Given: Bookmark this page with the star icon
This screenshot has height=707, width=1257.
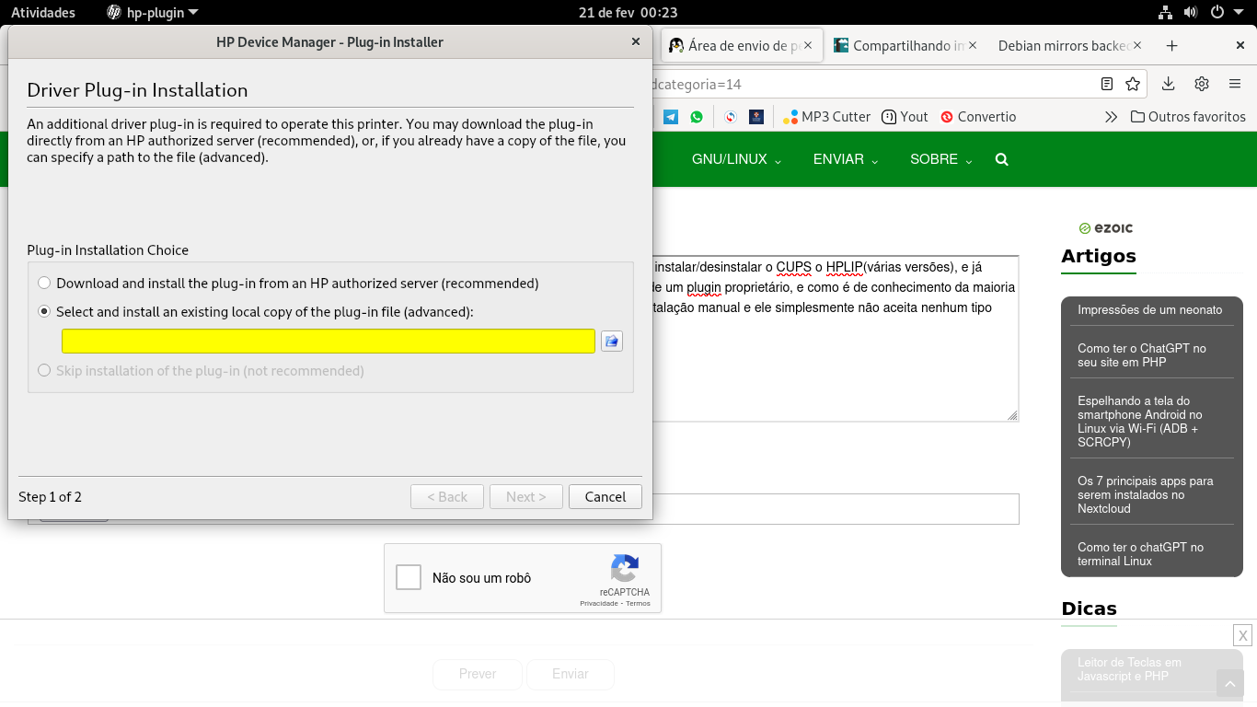Looking at the screenshot, I should coord(1133,84).
